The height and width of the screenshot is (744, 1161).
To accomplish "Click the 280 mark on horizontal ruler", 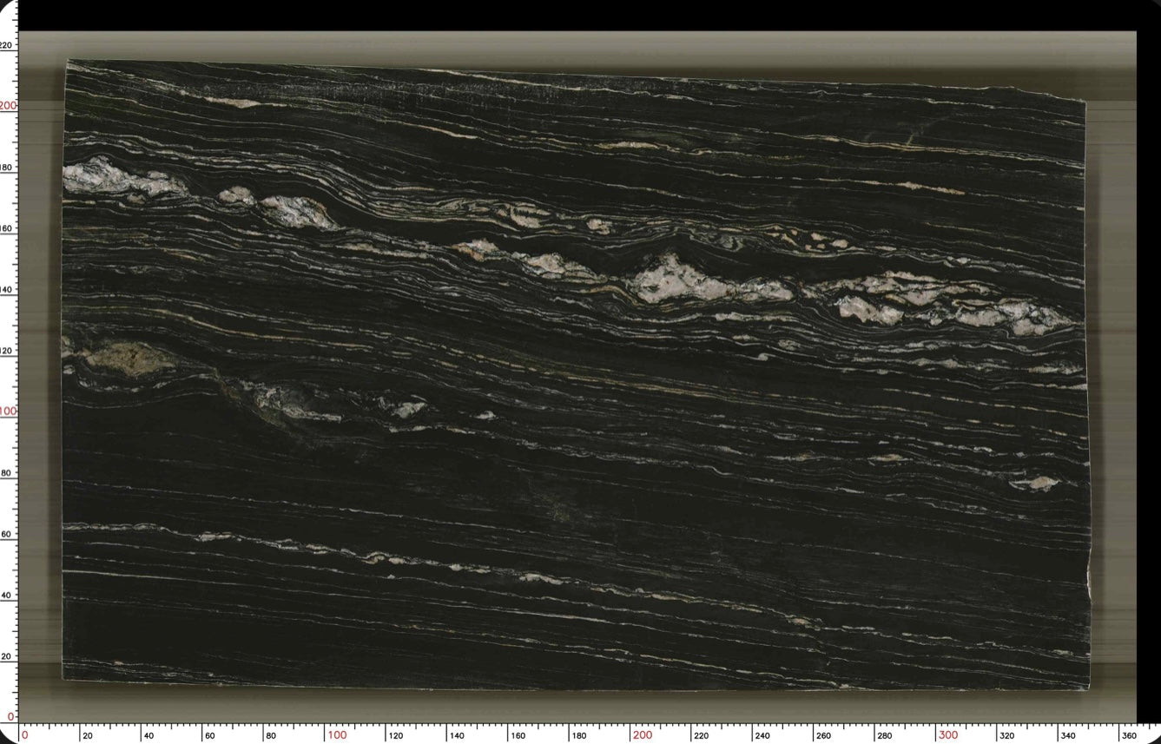I will (x=884, y=736).
